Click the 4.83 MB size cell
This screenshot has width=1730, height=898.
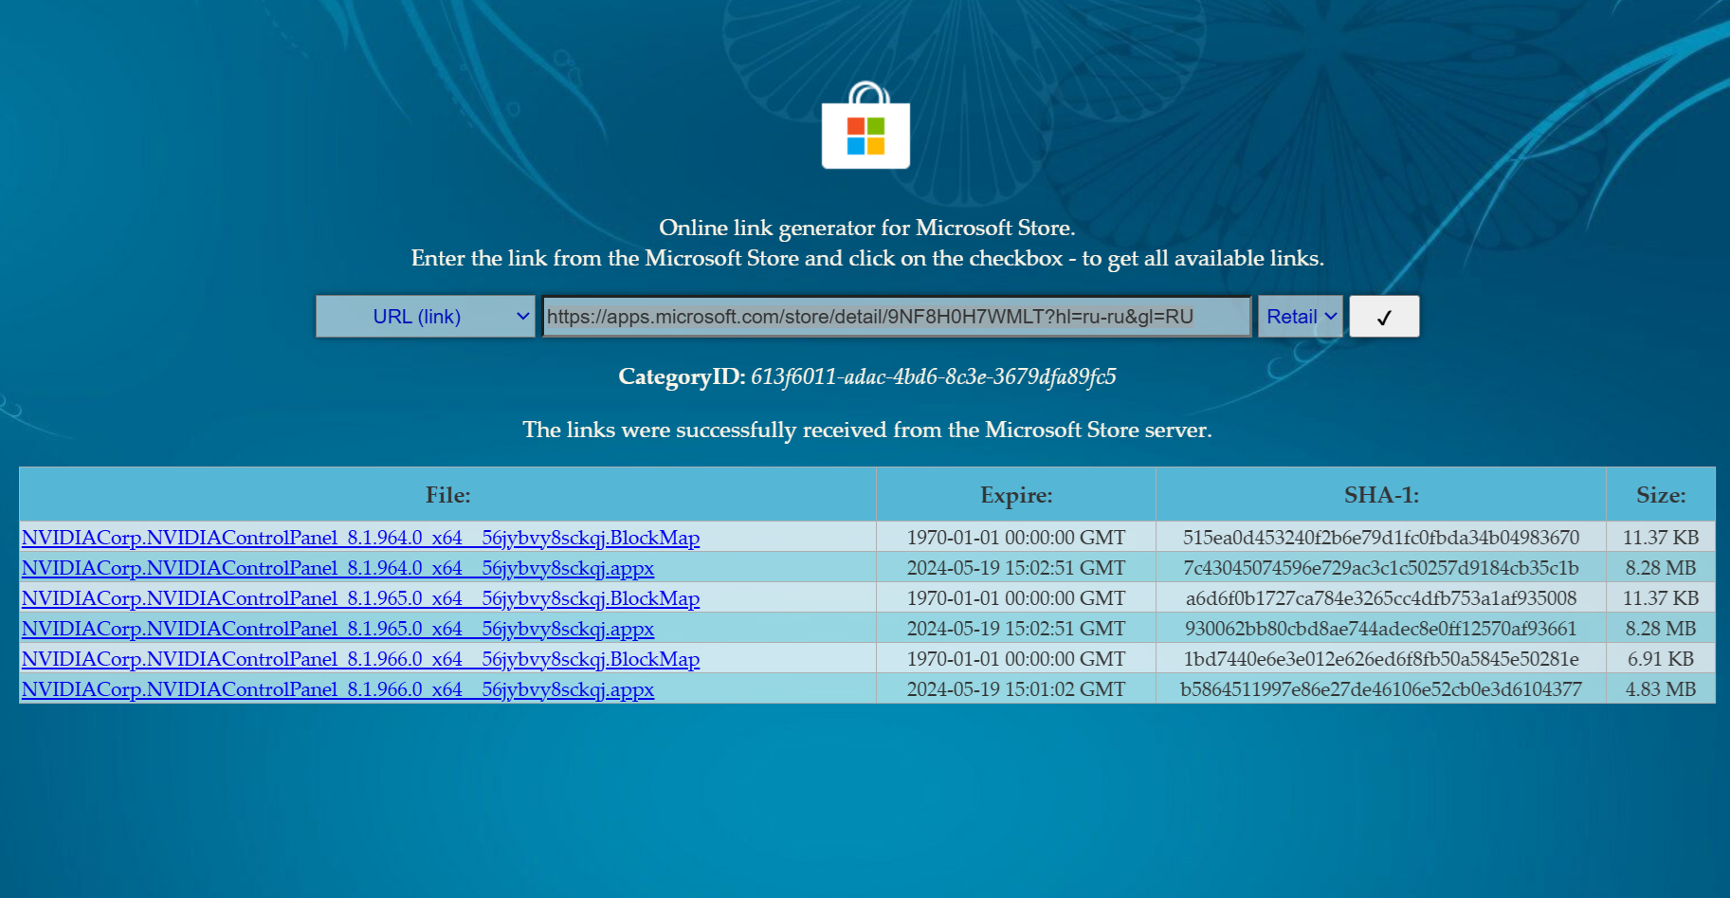[1661, 689]
